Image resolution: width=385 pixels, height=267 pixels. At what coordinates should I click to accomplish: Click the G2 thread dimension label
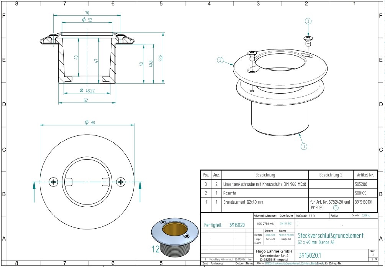tap(86, 100)
